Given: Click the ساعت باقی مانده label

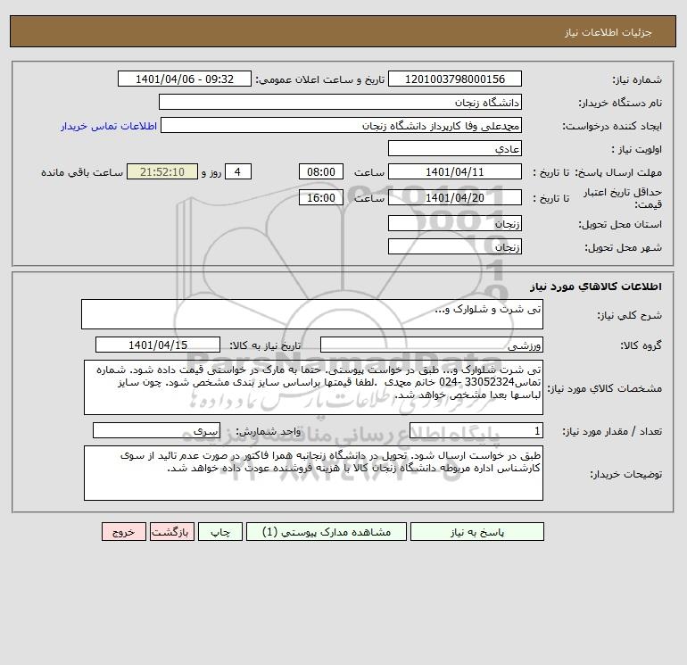Looking at the screenshot, I should coord(82,172).
